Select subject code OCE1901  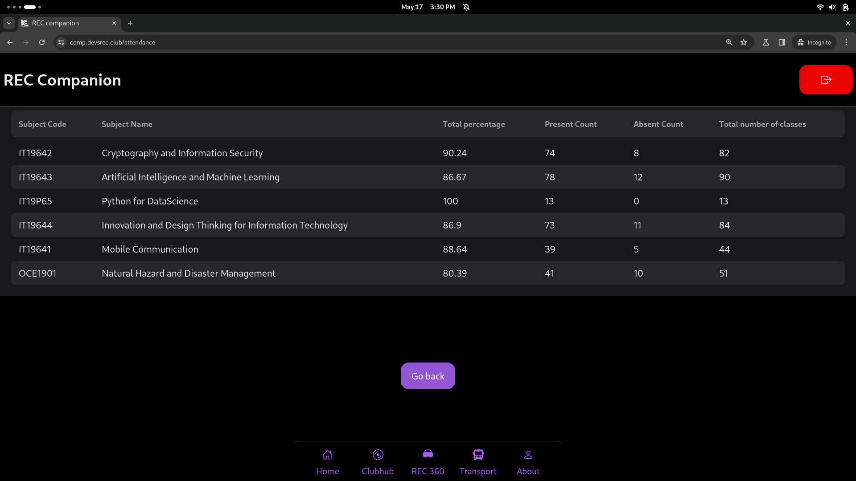tap(37, 273)
